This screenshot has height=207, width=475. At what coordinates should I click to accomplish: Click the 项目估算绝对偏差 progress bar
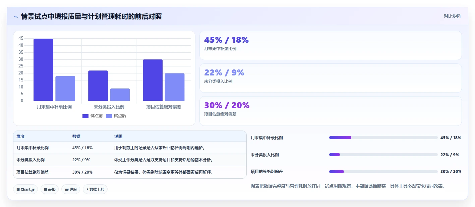[383, 172]
